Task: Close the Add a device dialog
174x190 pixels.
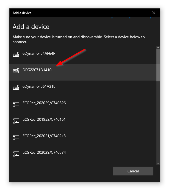Action: point(154,13)
